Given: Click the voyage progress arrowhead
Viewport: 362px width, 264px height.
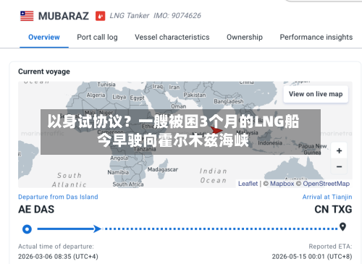Looking at the screenshot, I should (98, 229).
